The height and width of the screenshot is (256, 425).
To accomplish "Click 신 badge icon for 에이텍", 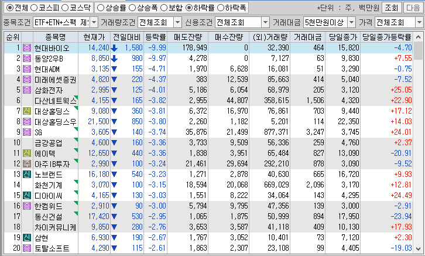I will tap(27, 153).
